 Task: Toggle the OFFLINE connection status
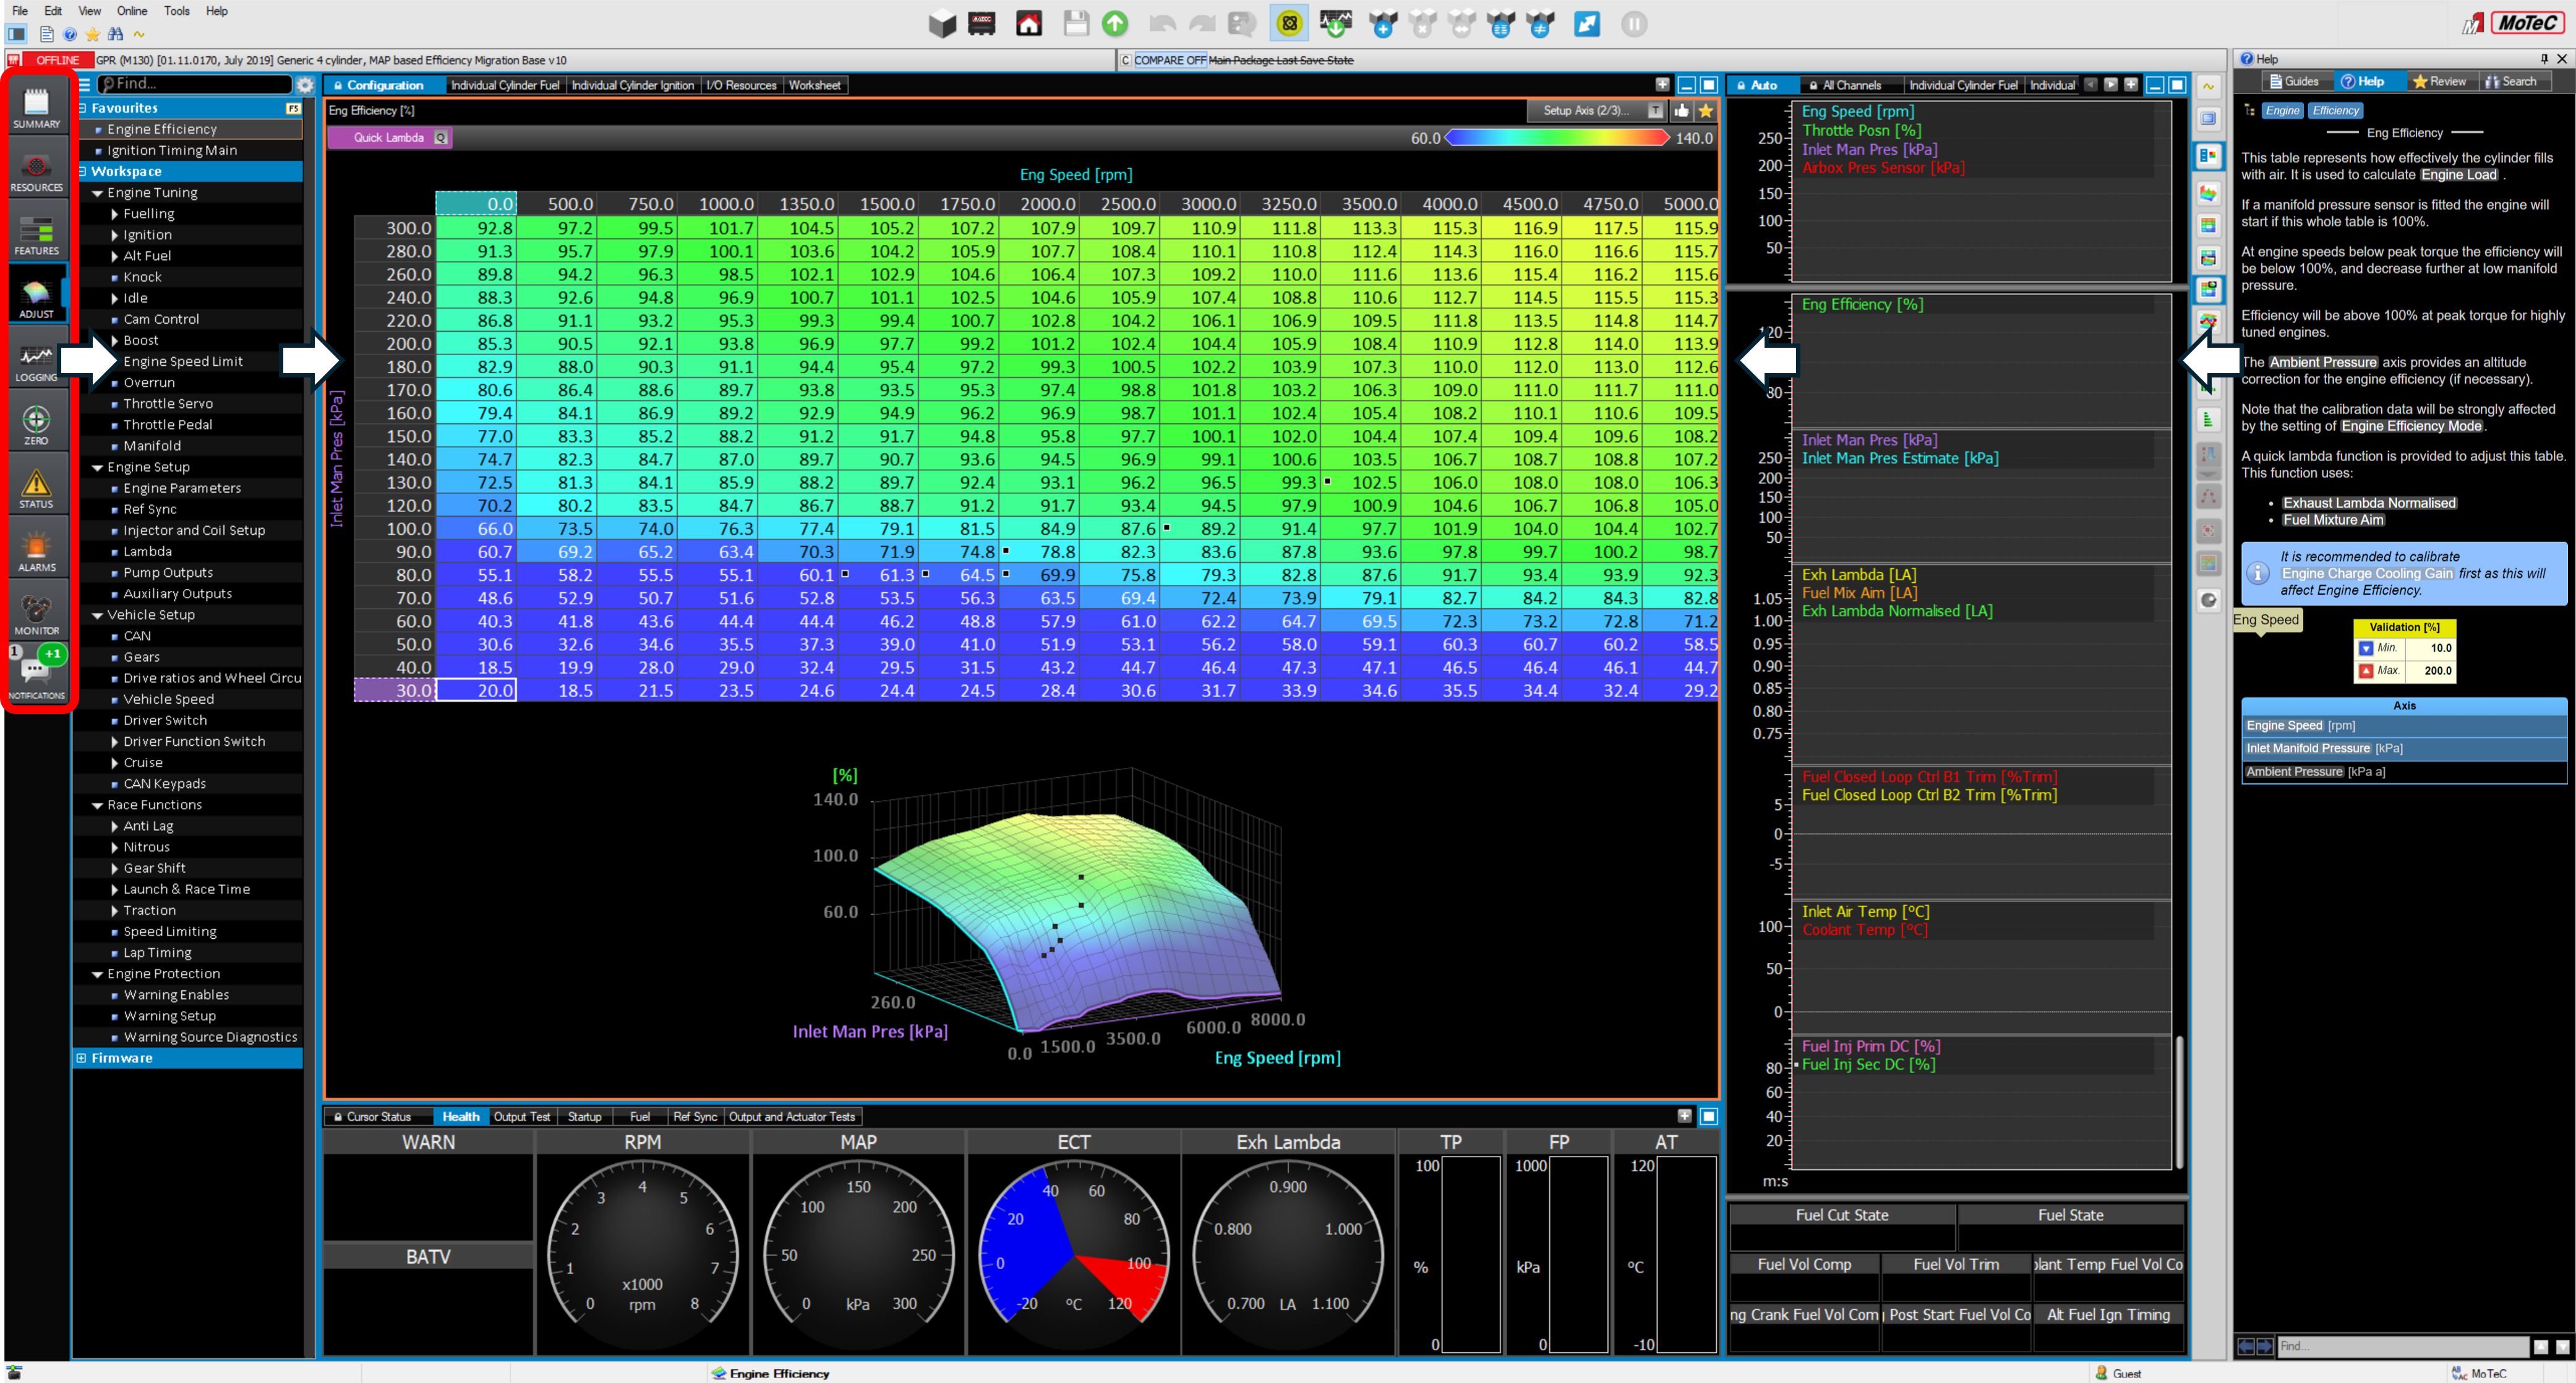coord(56,60)
